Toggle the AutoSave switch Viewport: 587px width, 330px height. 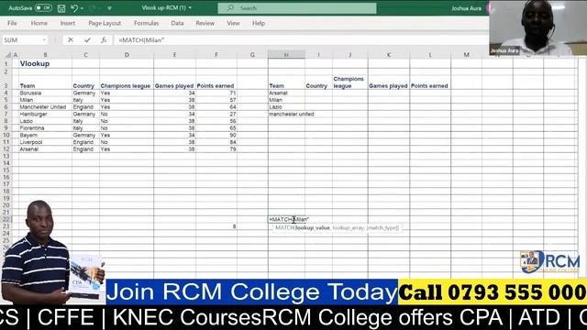pyautogui.click(x=43, y=8)
